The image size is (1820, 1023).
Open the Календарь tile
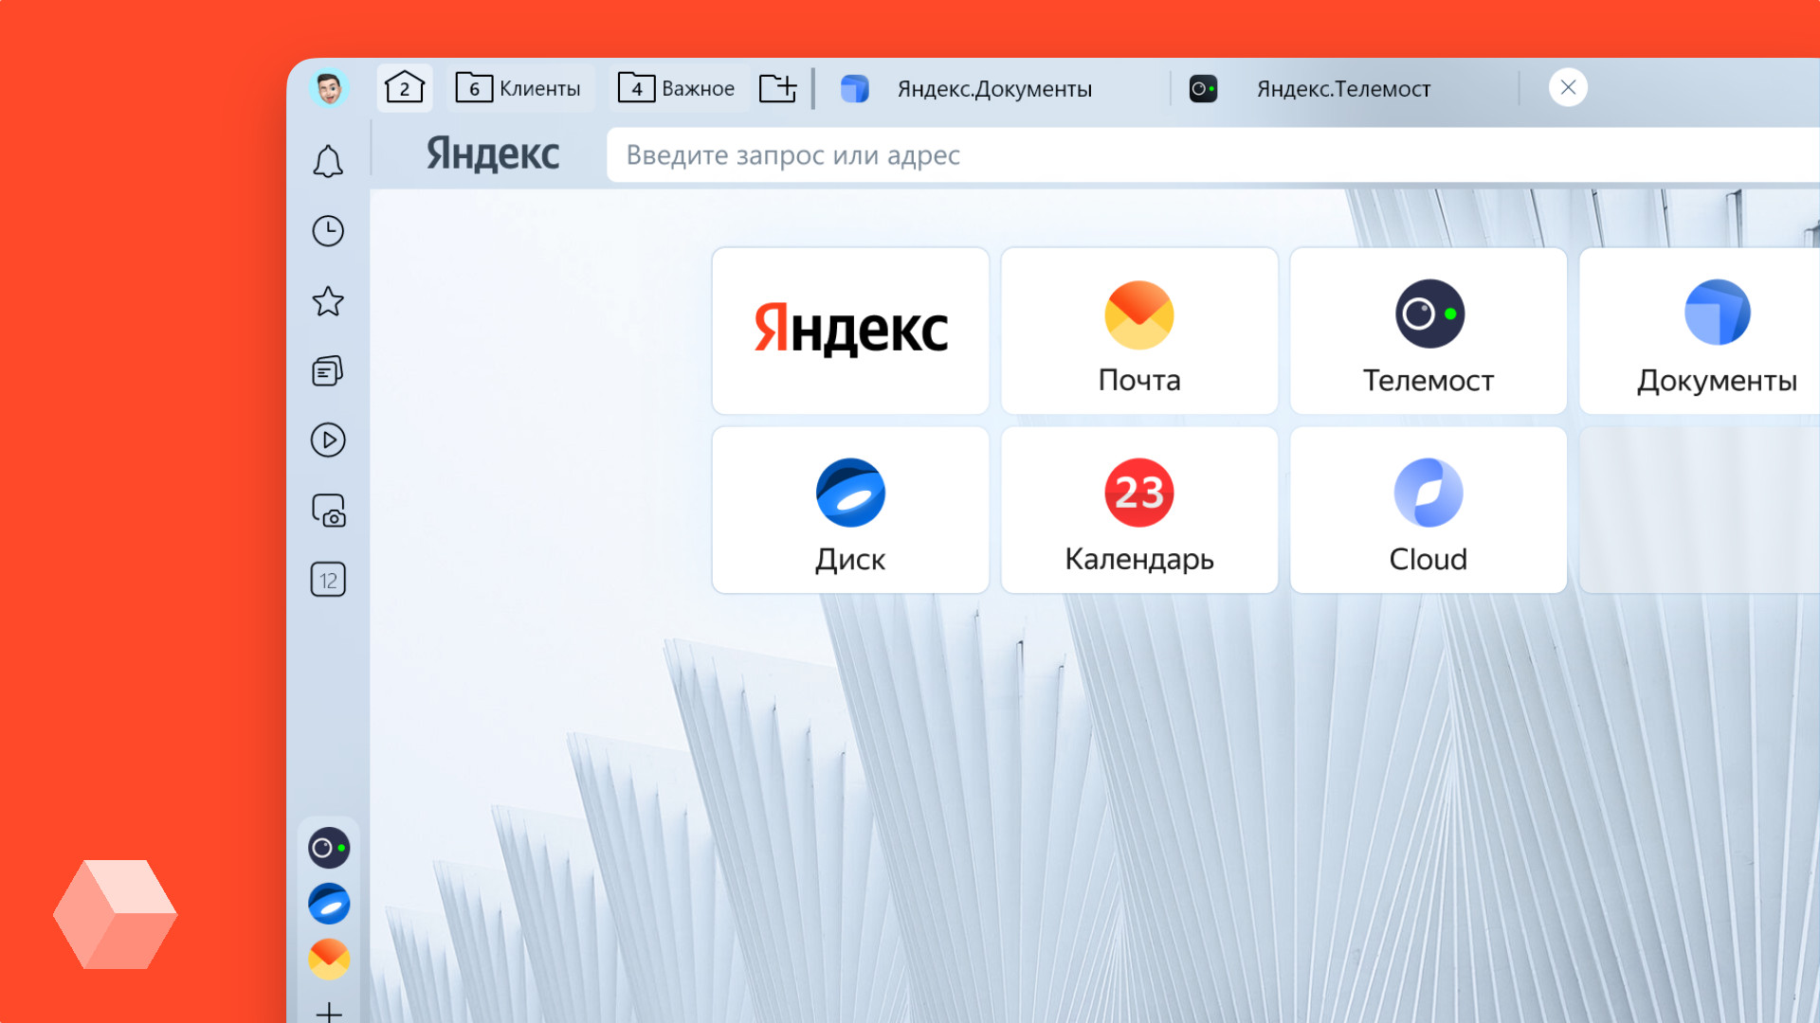tap(1139, 510)
